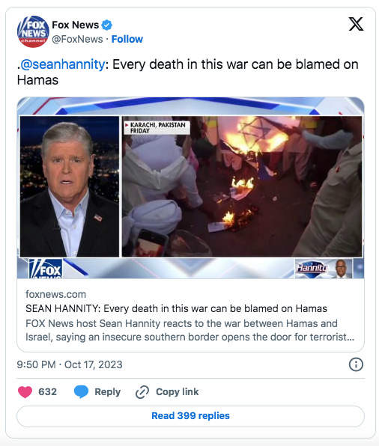Screen dimensions: 379x446
Task: Click the foxnews.com domain label
Action: pyautogui.click(x=56, y=294)
